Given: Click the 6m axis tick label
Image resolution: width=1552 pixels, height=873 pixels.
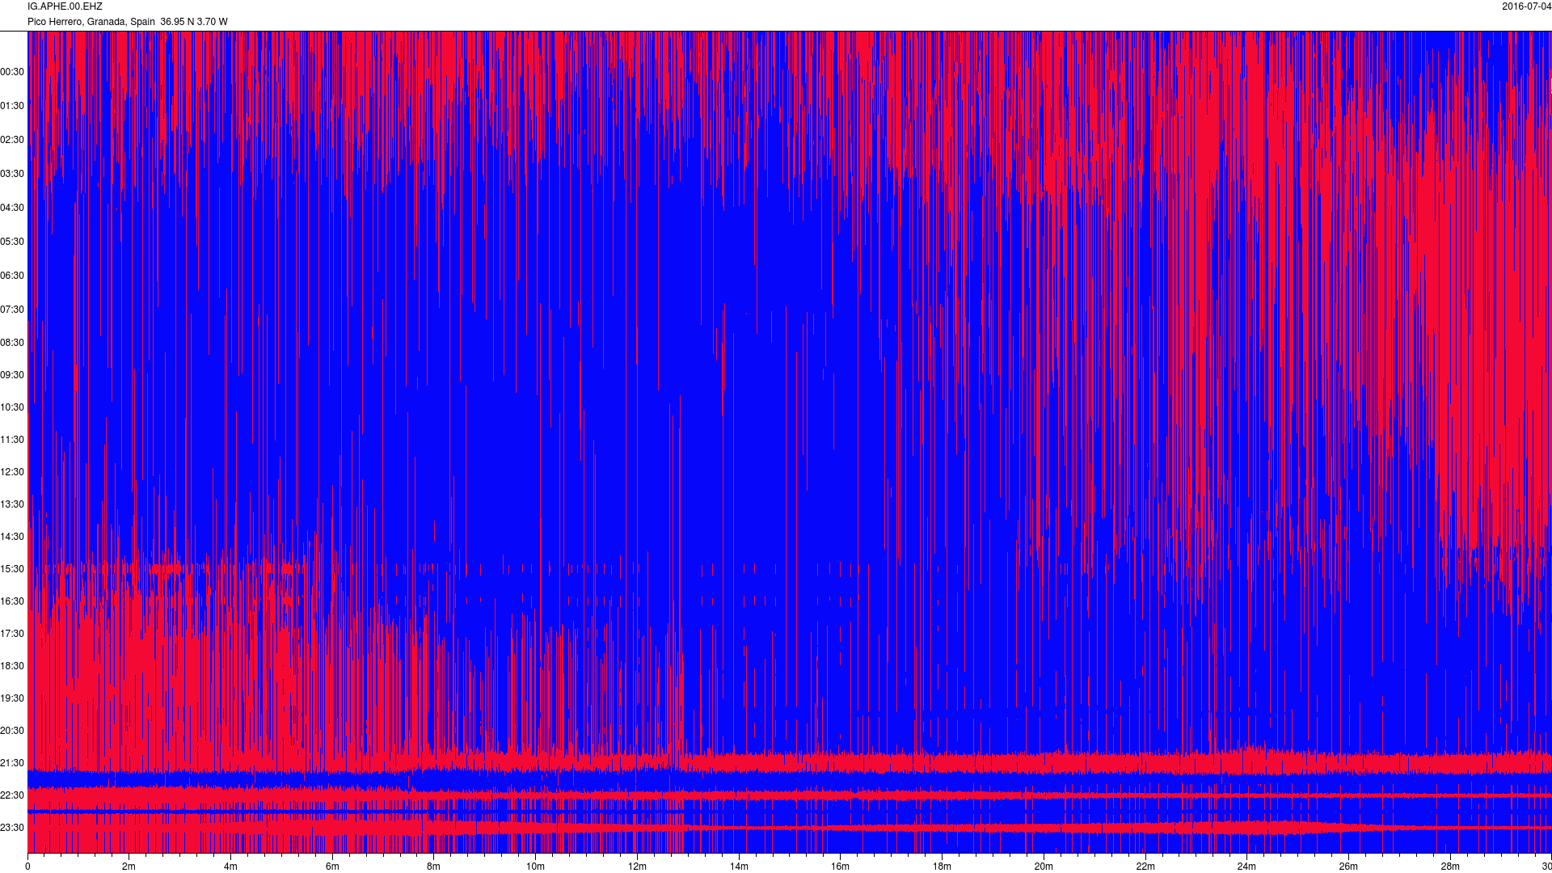Looking at the screenshot, I should tap(332, 867).
